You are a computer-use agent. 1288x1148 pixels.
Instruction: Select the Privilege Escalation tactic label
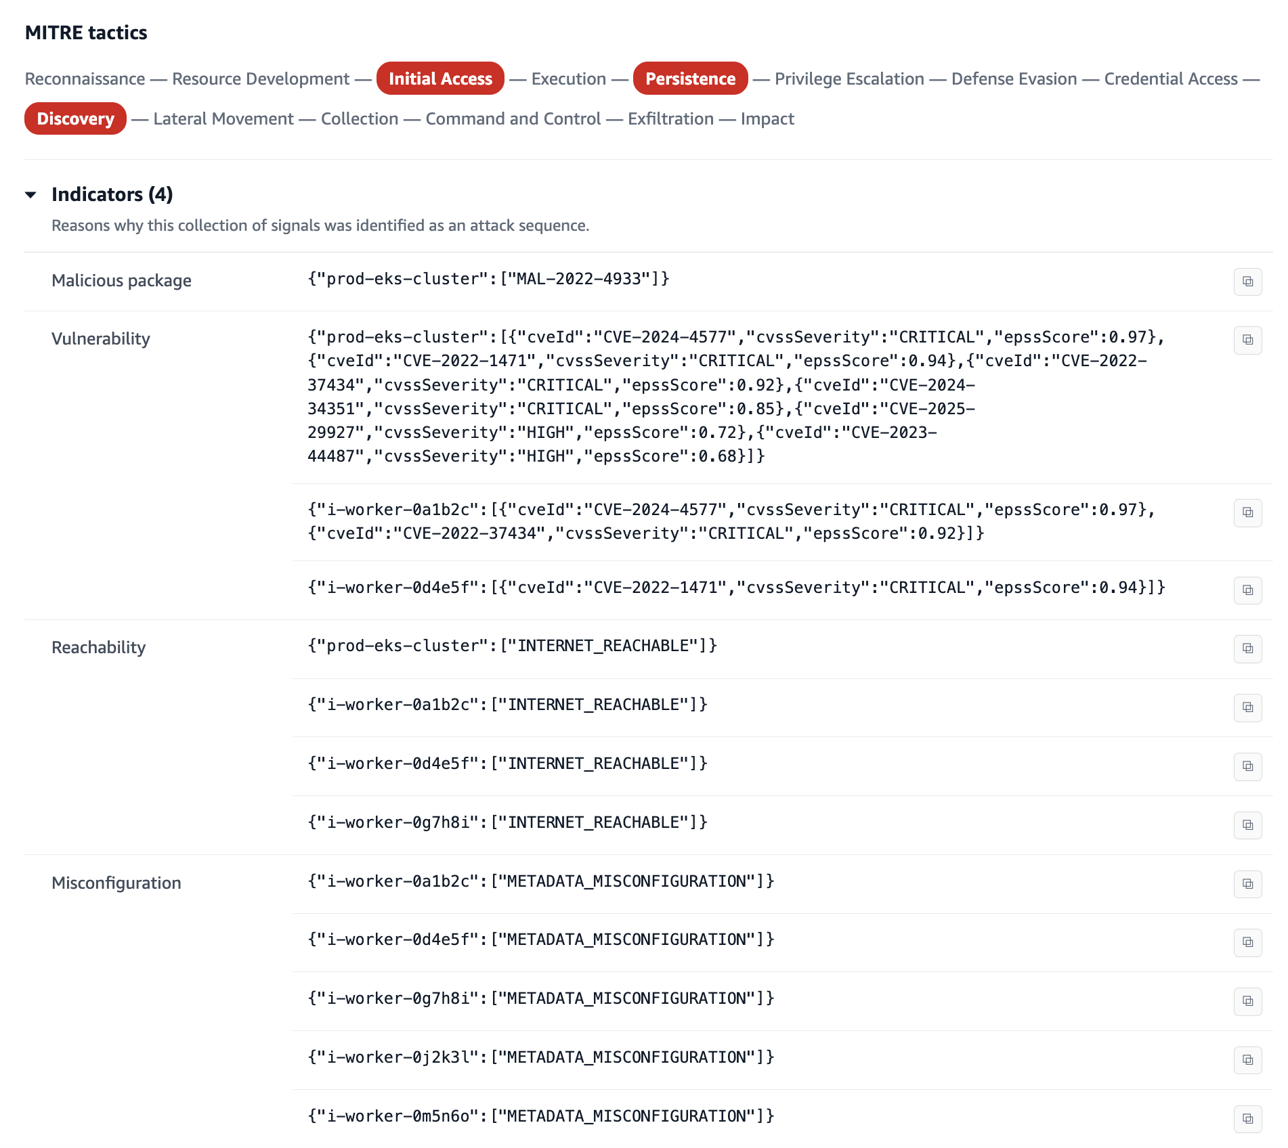(x=849, y=79)
